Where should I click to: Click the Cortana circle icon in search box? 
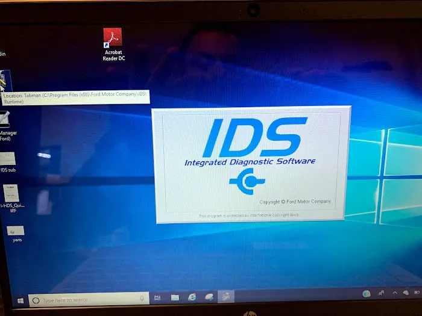tap(36, 300)
